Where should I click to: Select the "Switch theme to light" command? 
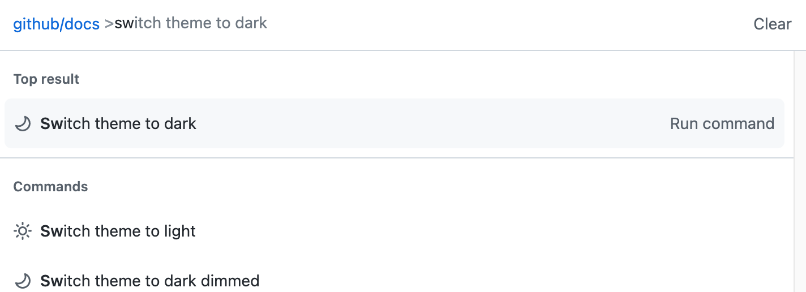118,231
